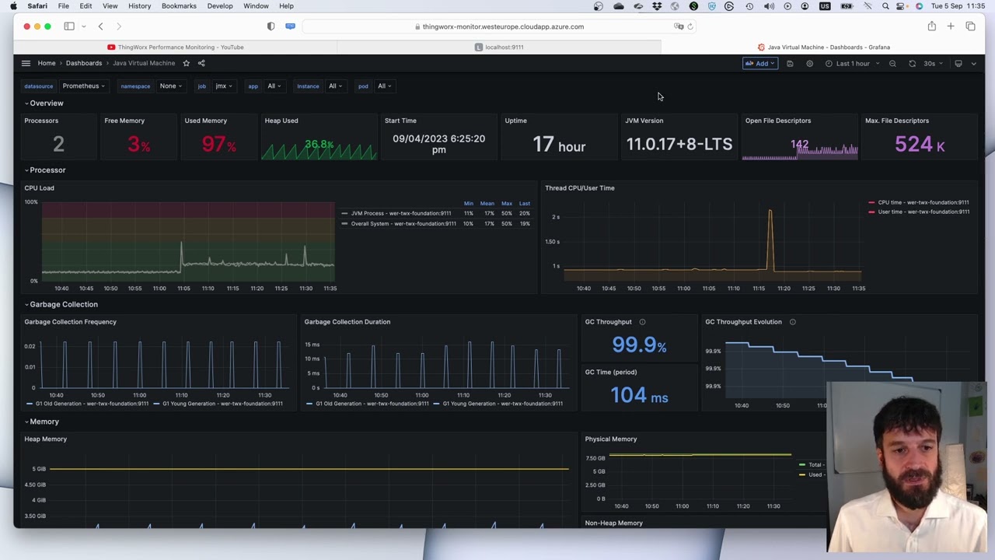Open the Open File Descriptors sparkline panel
The width and height of the screenshot is (995, 560).
(x=799, y=138)
